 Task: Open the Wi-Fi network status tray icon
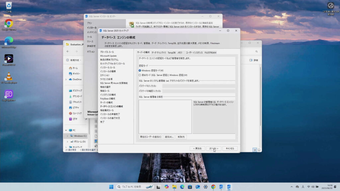point(308,187)
